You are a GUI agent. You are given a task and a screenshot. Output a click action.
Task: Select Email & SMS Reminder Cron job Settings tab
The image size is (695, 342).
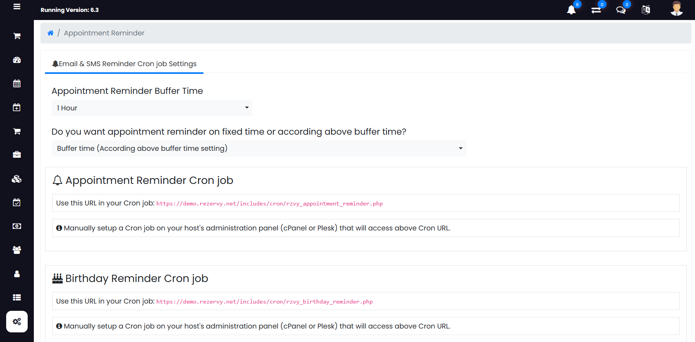click(x=124, y=64)
